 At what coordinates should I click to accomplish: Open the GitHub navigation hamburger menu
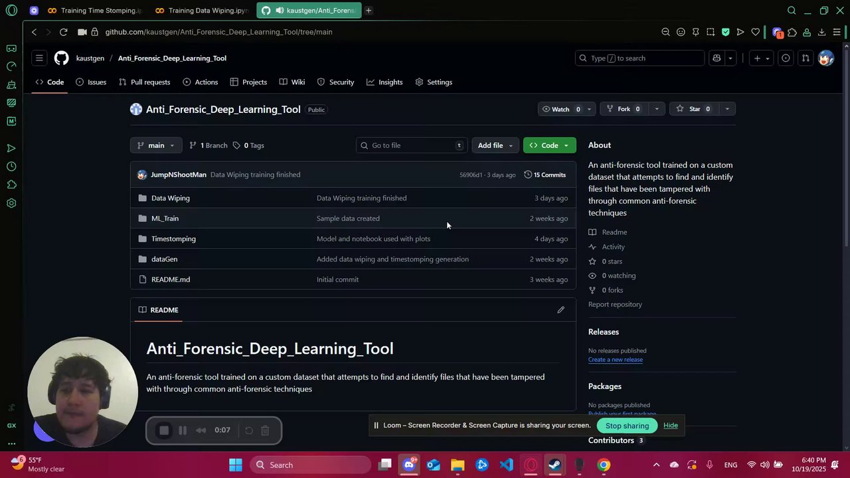point(39,58)
